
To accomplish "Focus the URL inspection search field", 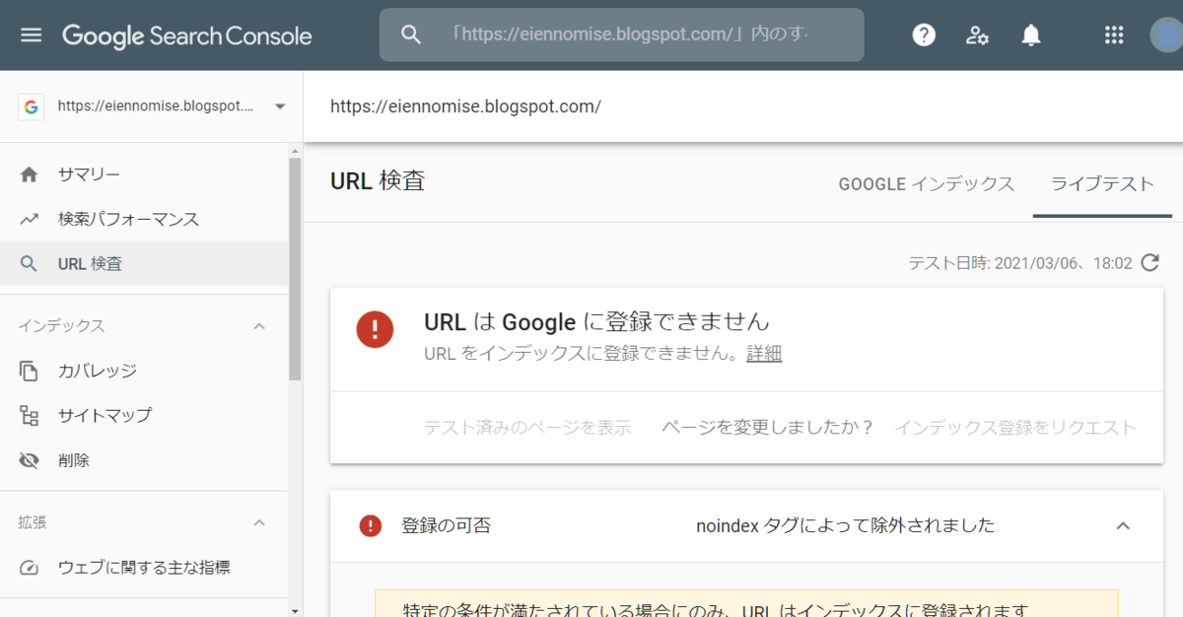I will coord(622,34).
